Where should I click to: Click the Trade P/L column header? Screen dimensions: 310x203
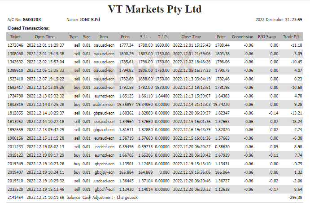(x=291, y=37)
